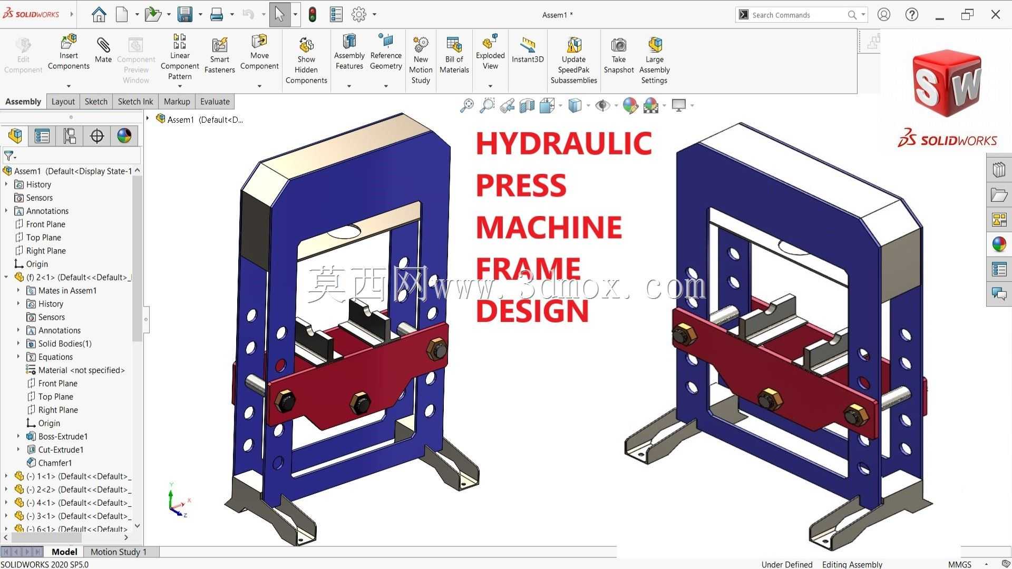
Task: Expand Move Component dropdown arrow
Action: point(259,86)
